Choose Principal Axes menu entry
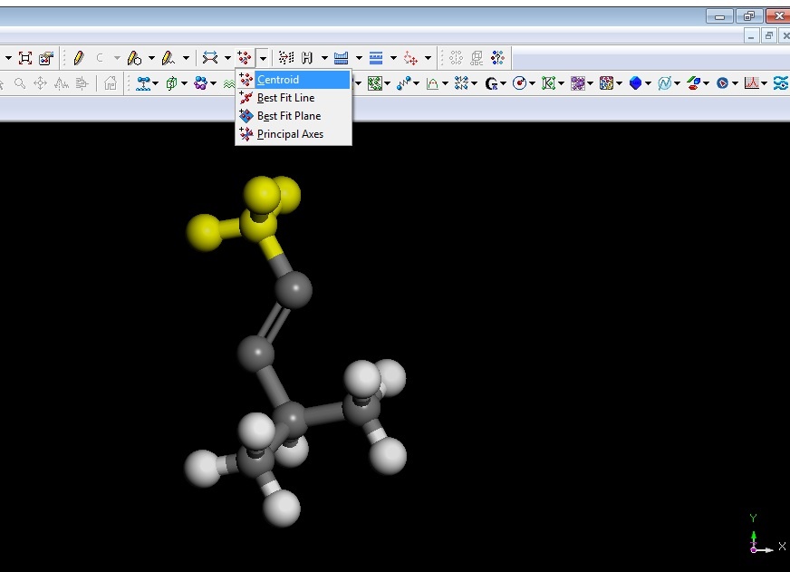 coord(294,134)
